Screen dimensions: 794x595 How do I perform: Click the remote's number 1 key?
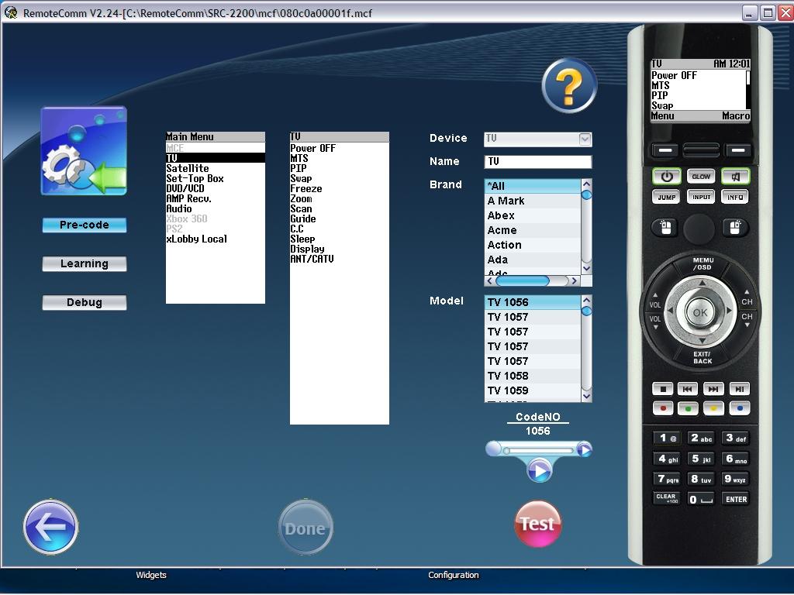667,439
